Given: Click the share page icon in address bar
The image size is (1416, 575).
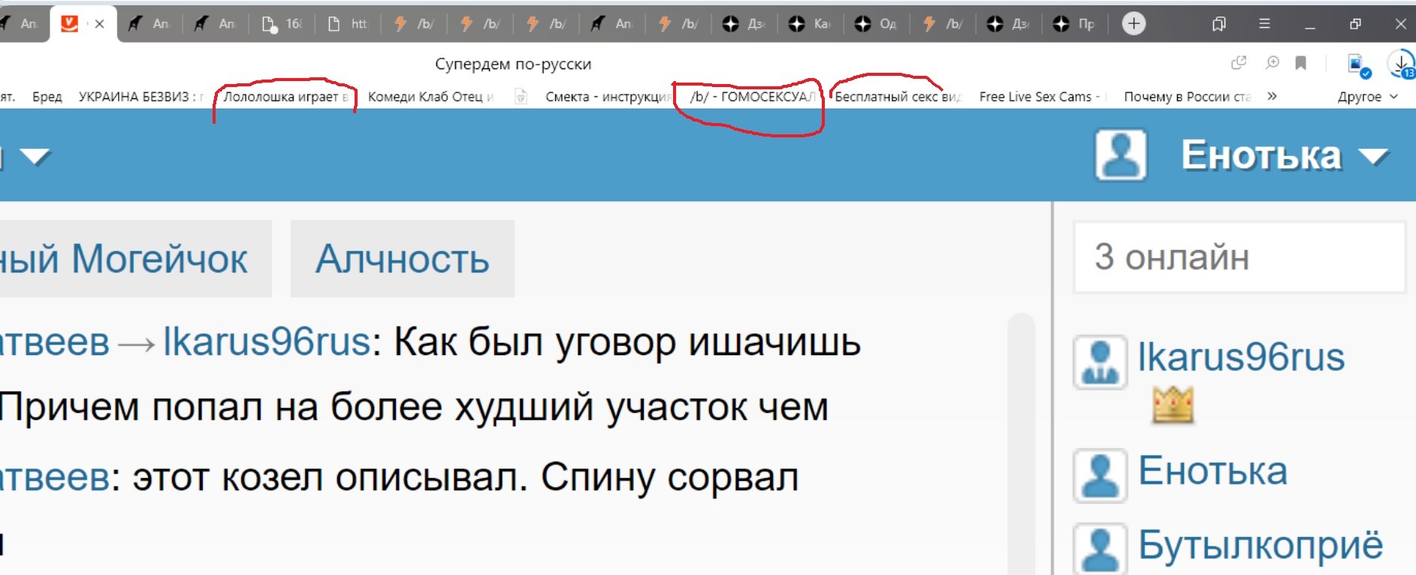Looking at the screenshot, I should [1239, 63].
